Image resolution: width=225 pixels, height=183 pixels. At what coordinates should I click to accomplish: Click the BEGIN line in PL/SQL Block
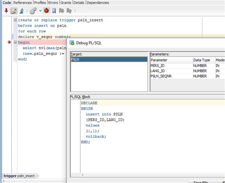point(87,109)
